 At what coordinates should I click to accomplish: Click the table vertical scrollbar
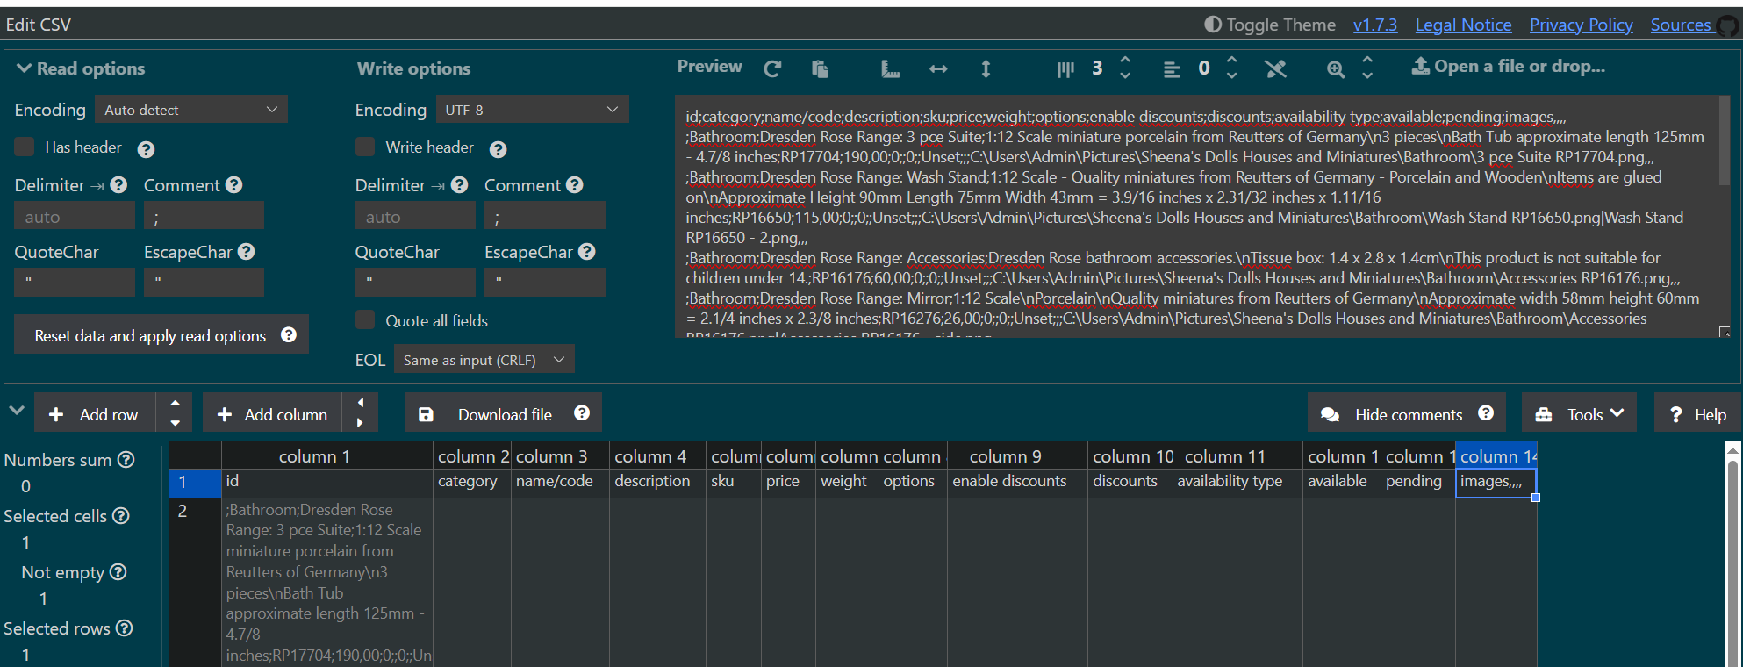[x=1732, y=562]
